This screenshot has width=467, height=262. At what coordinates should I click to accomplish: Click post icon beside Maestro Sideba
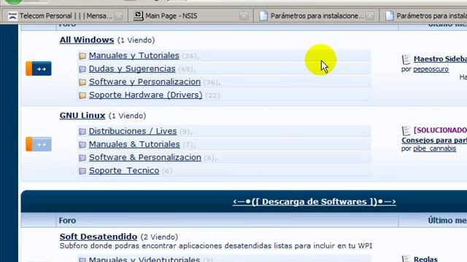pyautogui.click(x=406, y=60)
